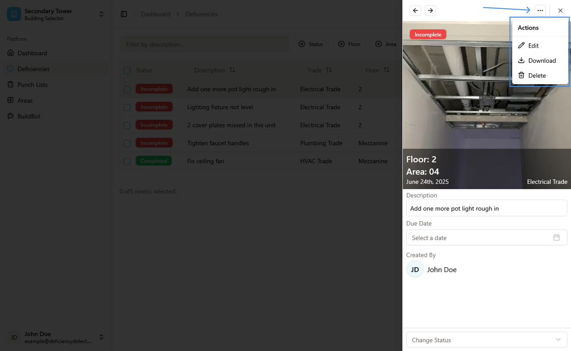Click the Punch Lists clipboard icon
The width and height of the screenshot is (571, 351).
tap(11, 85)
